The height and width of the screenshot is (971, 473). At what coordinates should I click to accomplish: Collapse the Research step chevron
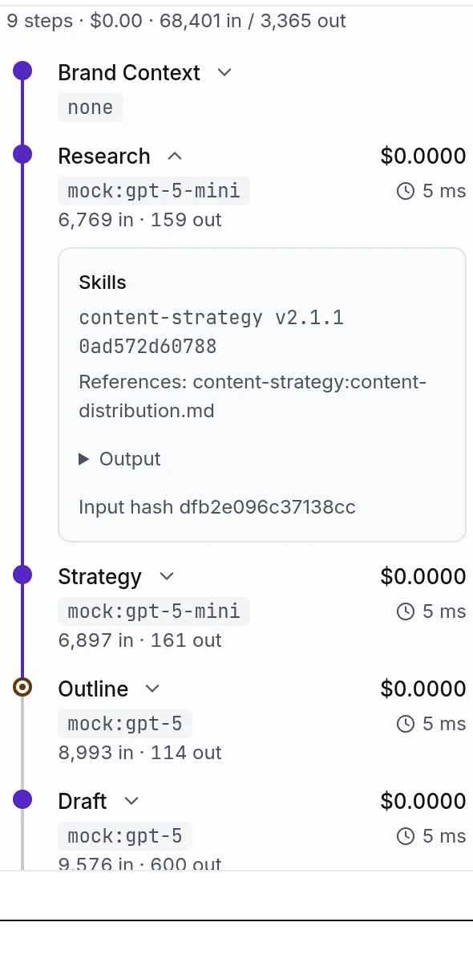coord(175,156)
